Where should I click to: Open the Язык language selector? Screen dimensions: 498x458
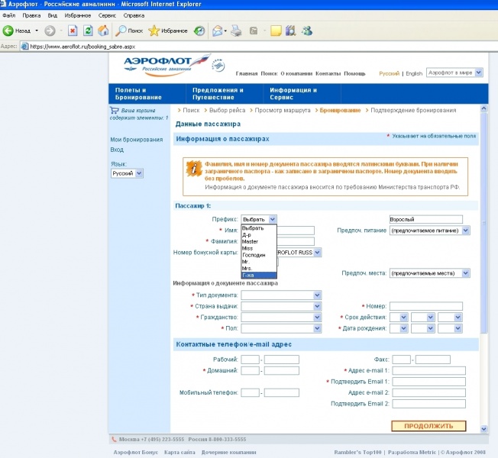127,174
